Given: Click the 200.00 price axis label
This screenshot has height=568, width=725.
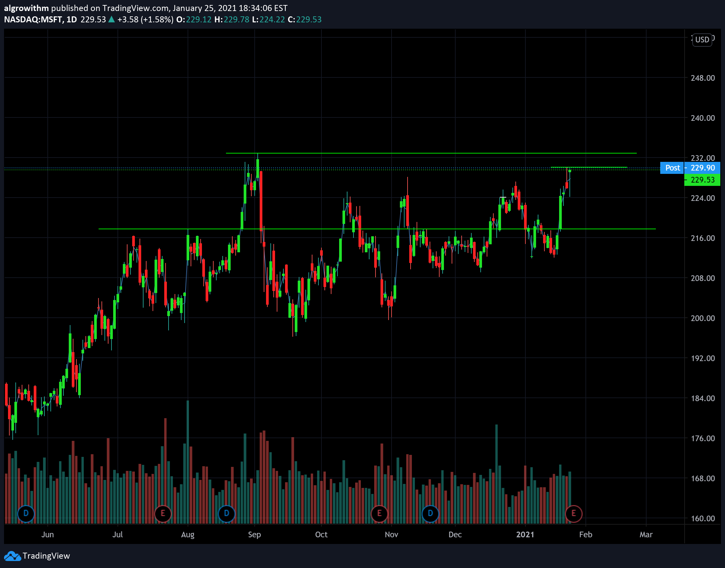Looking at the screenshot, I should [x=703, y=318].
